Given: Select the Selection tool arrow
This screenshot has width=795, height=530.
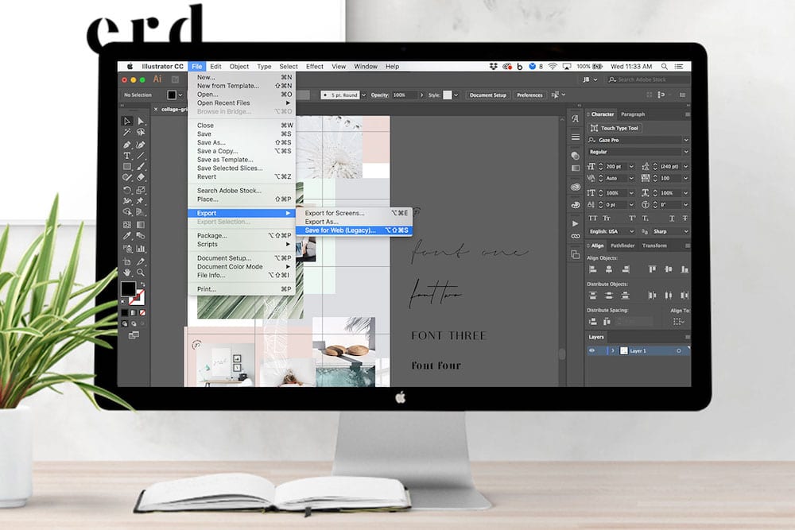Looking at the screenshot, I should click(126, 121).
